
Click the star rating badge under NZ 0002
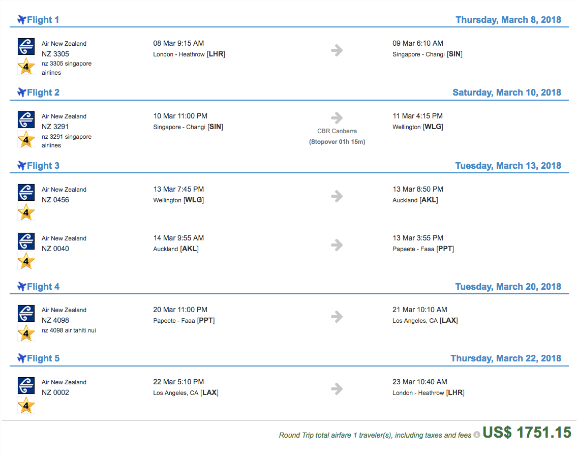[x=26, y=406]
